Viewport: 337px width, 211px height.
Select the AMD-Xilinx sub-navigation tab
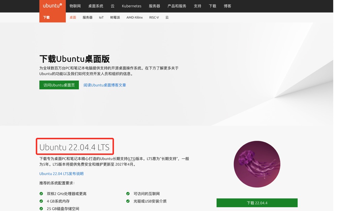point(134,18)
